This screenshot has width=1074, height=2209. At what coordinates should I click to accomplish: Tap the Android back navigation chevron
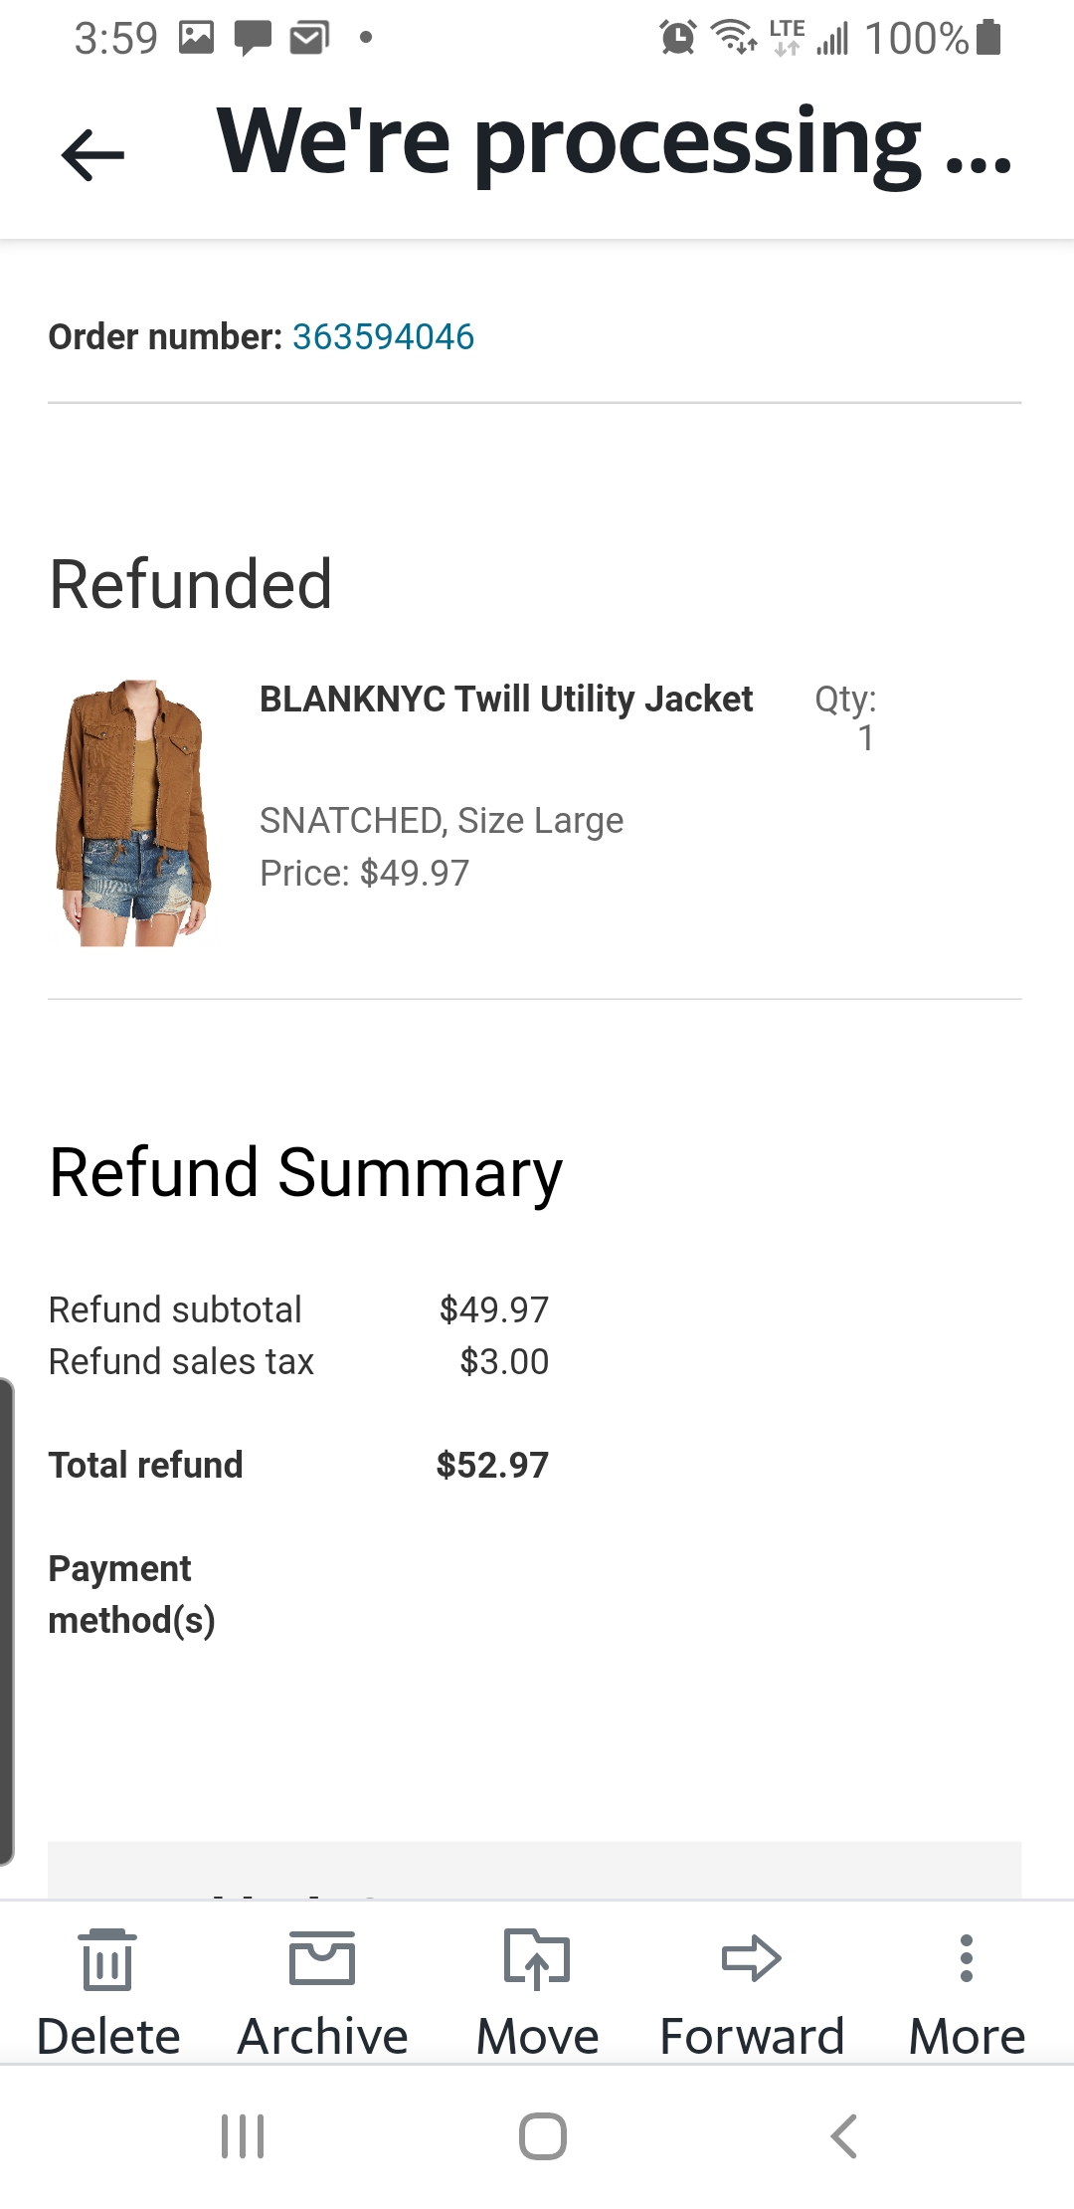pyautogui.click(x=843, y=2135)
